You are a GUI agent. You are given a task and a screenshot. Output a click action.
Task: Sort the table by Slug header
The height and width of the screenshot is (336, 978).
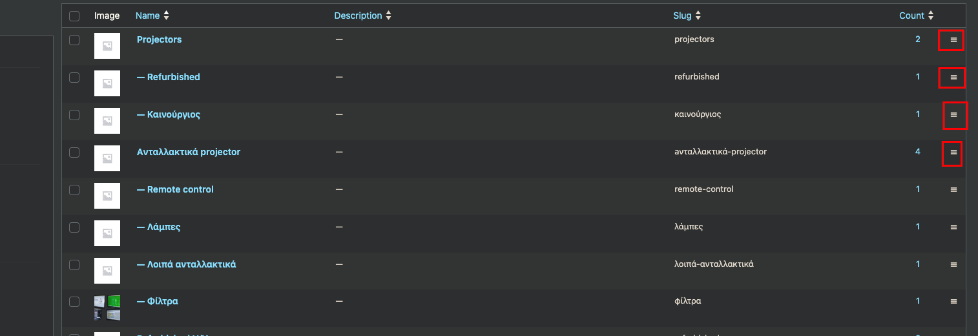(x=687, y=16)
